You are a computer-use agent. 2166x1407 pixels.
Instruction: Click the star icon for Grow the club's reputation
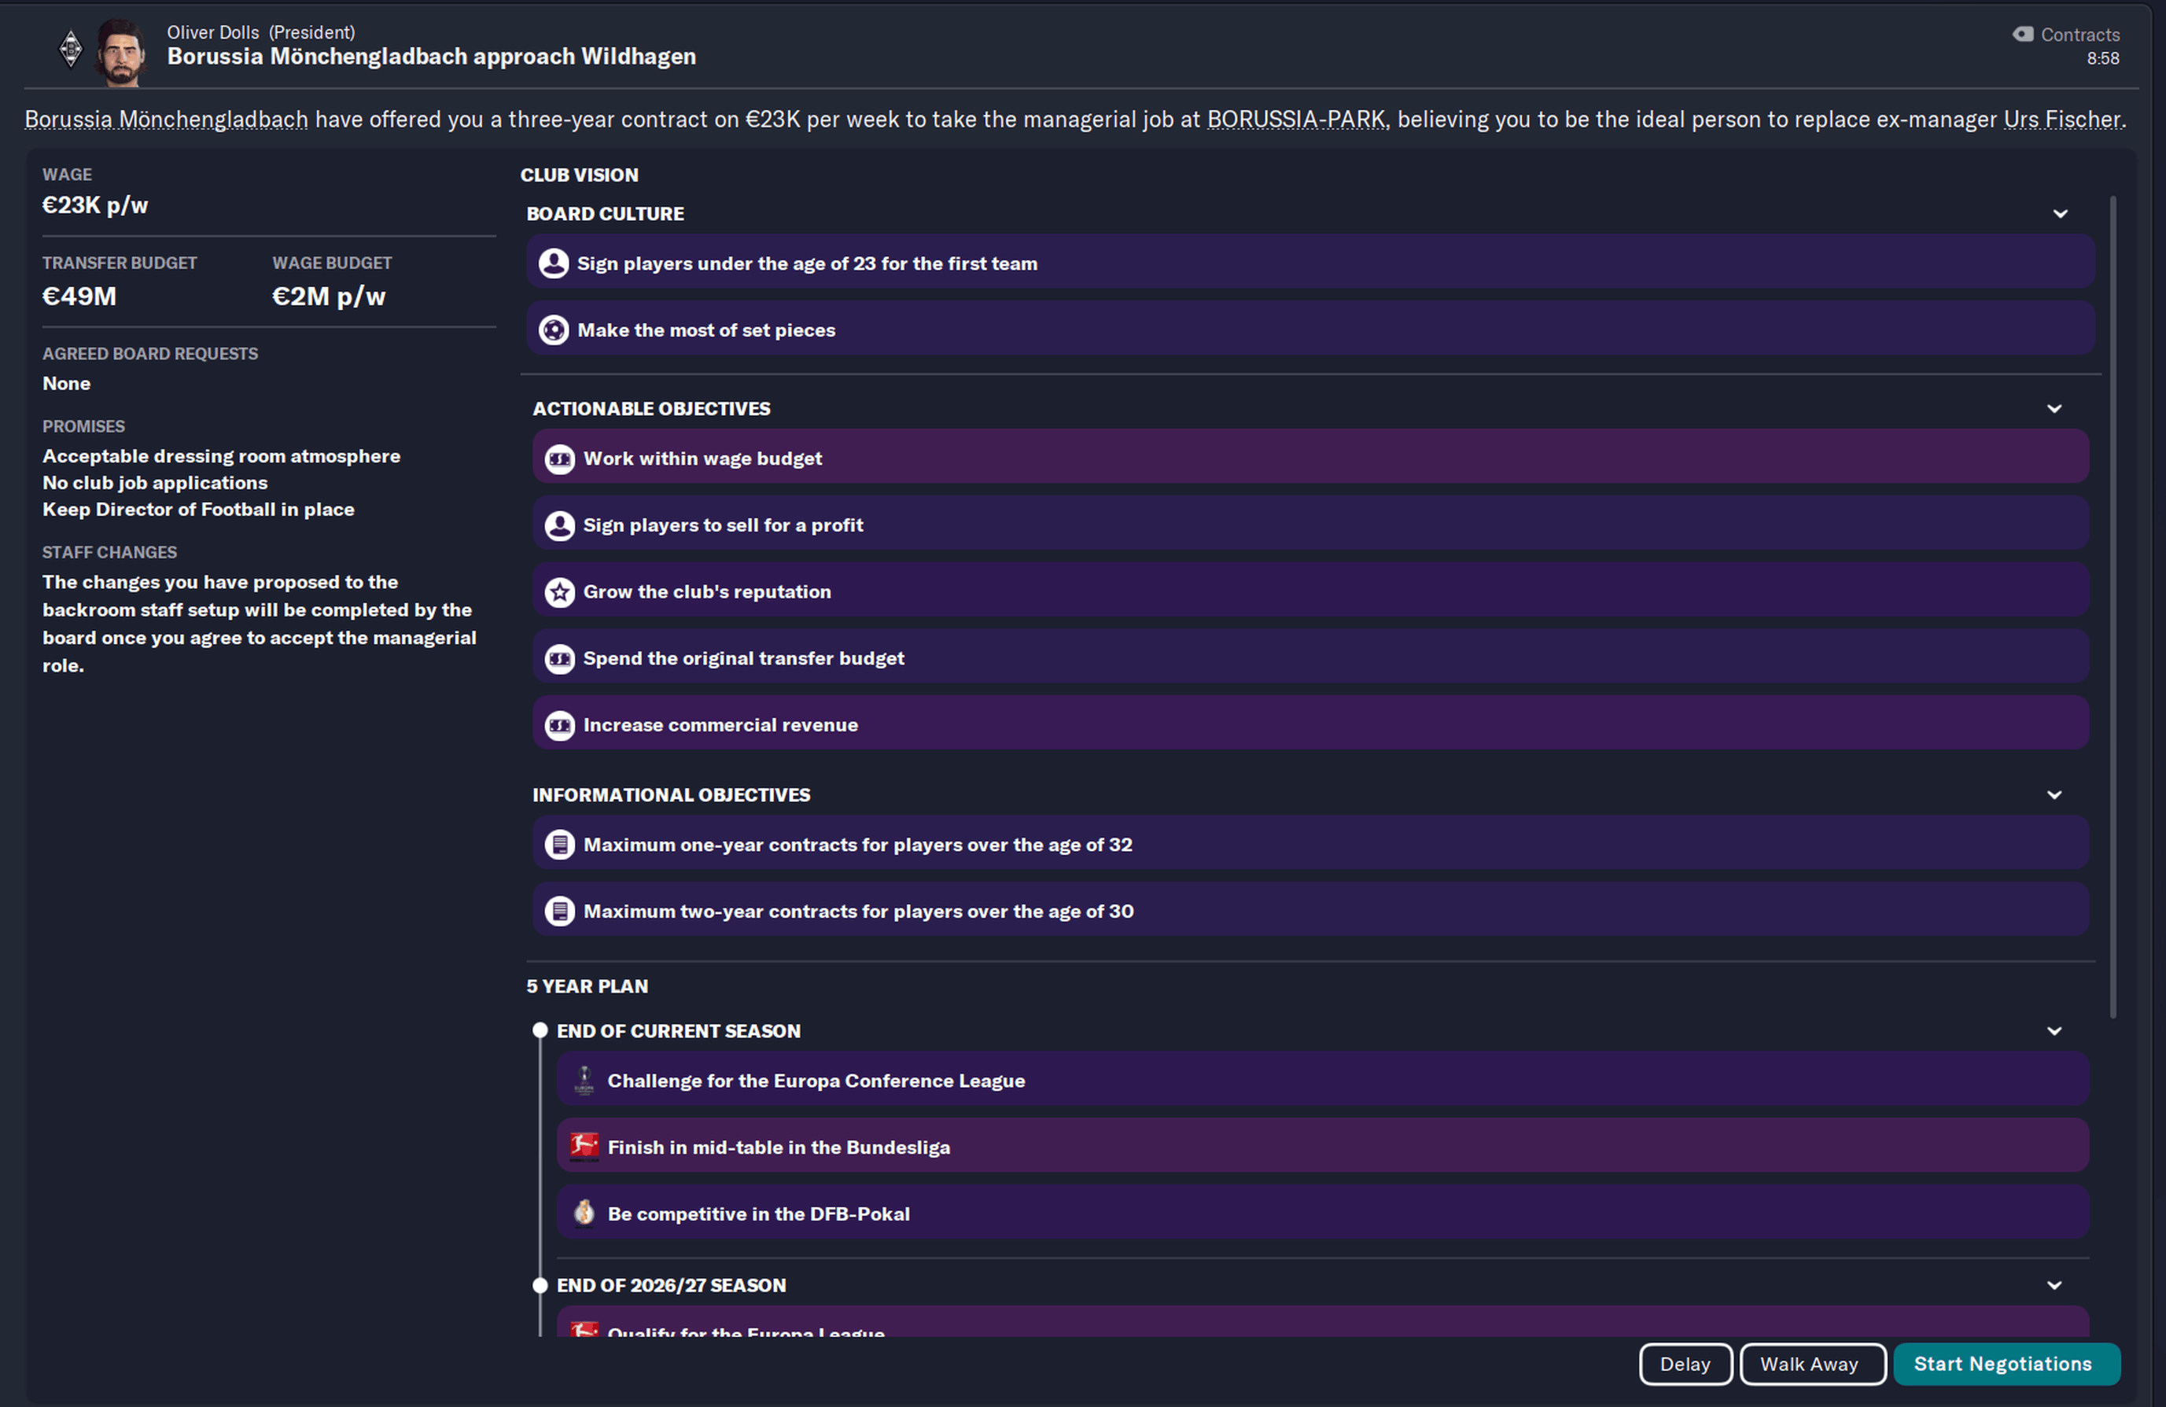tap(560, 591)
